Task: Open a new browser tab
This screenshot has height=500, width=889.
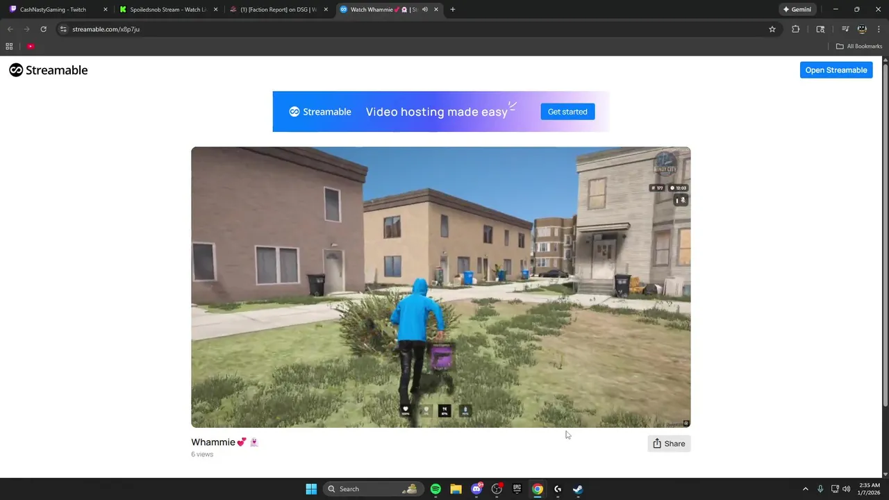Action: [x=453, y=10]
